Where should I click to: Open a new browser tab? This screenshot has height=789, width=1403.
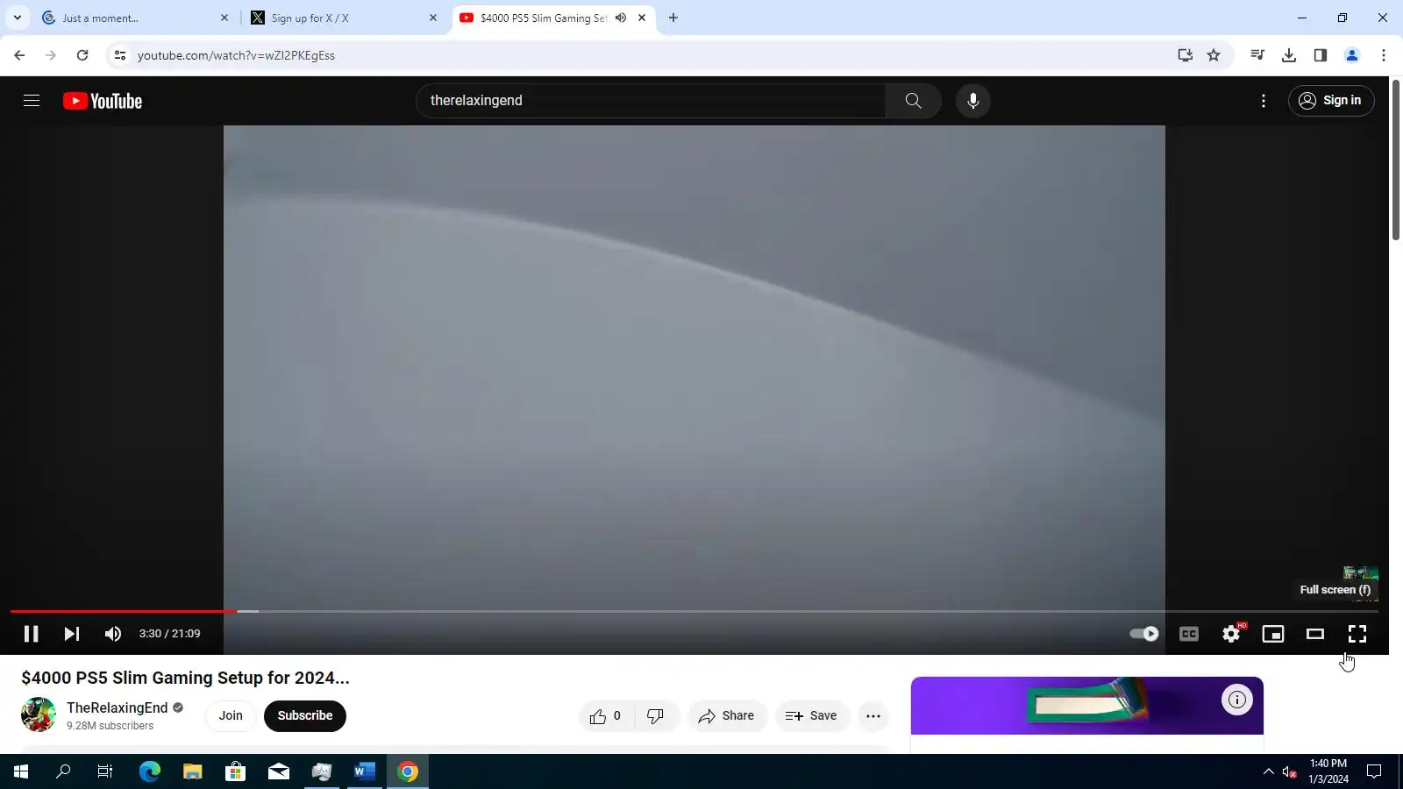pos(673,18)
